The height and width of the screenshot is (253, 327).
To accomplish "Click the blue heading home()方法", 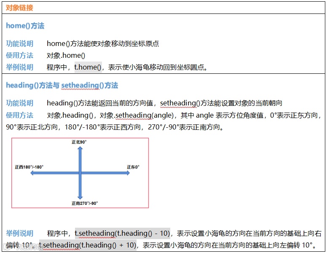I will (25, 26).
